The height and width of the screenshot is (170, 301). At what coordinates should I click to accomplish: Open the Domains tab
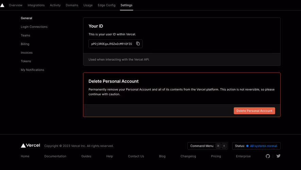72,5
